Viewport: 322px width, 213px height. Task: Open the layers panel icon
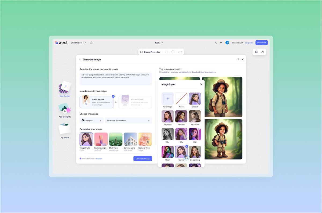[256, 52]
